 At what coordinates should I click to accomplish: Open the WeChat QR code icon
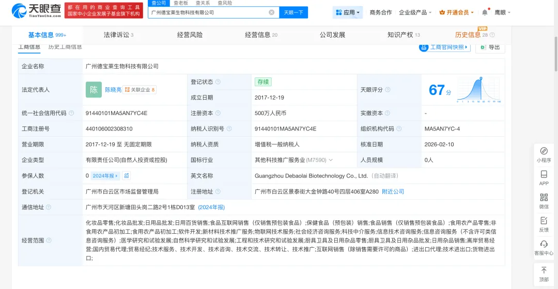pos(544,200)
